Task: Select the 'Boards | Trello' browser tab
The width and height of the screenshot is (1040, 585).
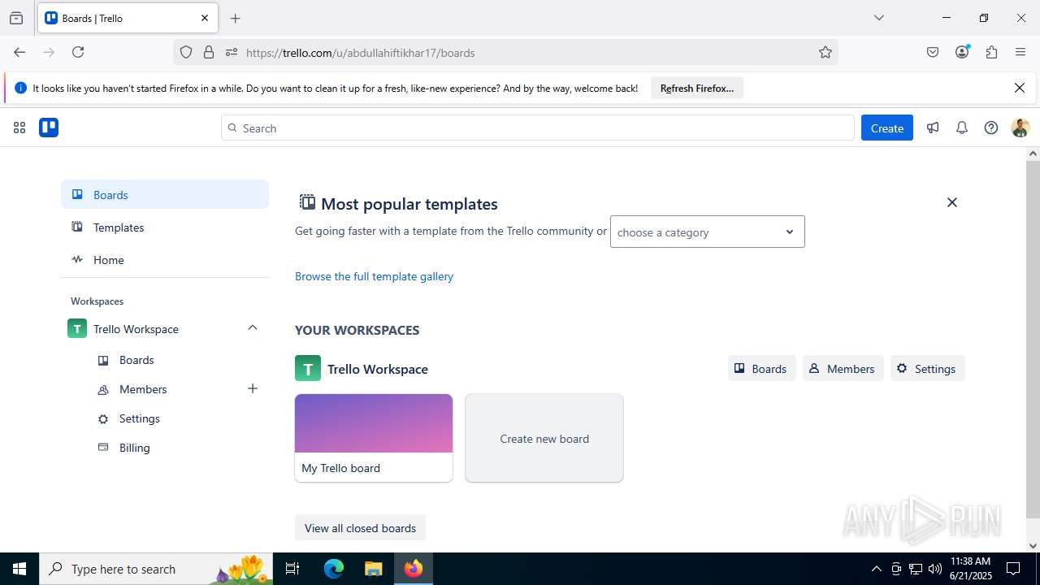Action: click(x=128, y=18)
